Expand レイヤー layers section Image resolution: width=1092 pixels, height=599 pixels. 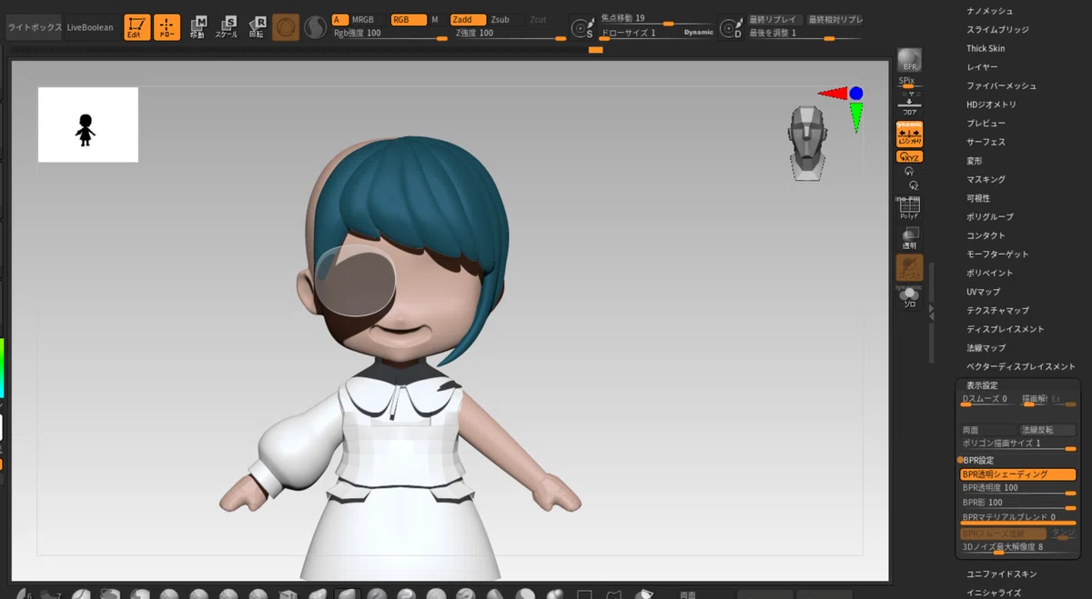click(x=982, y=67)
